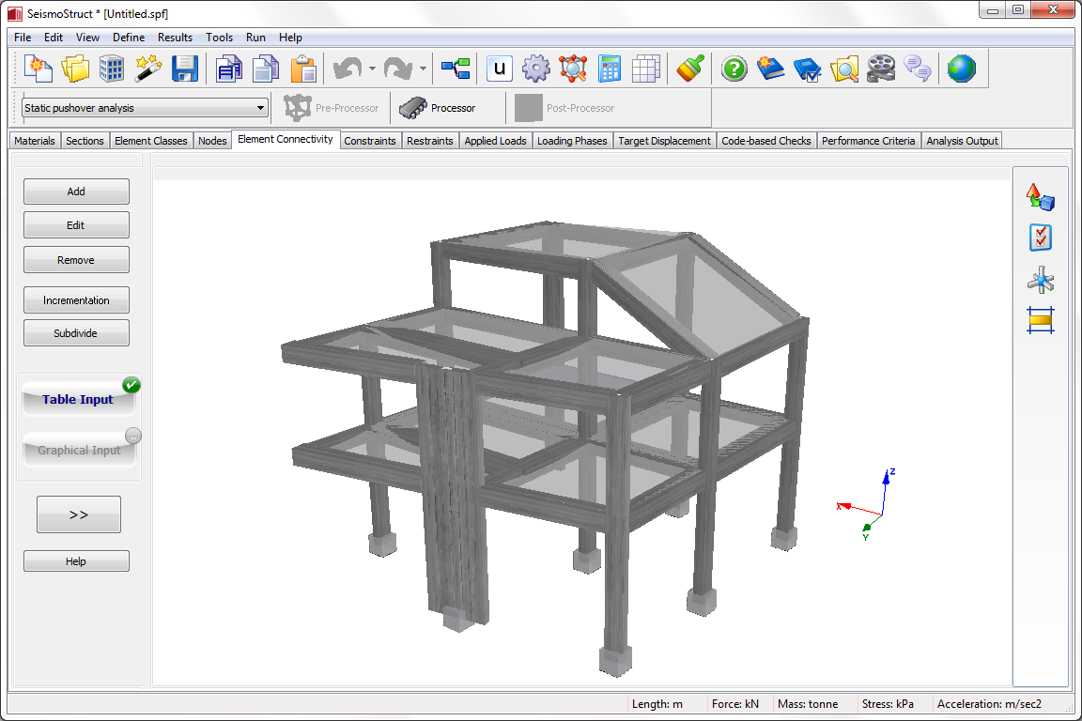Open the film reel movie icon
The image size is (1082, 721).
pyautogui.click(x=881, y=69)
